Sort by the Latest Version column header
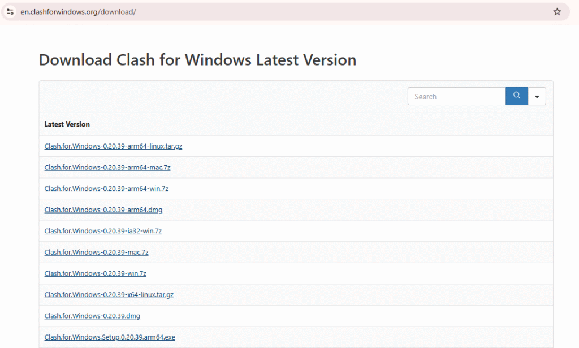This screenshot has height=348, width=579. coord(67,124)
